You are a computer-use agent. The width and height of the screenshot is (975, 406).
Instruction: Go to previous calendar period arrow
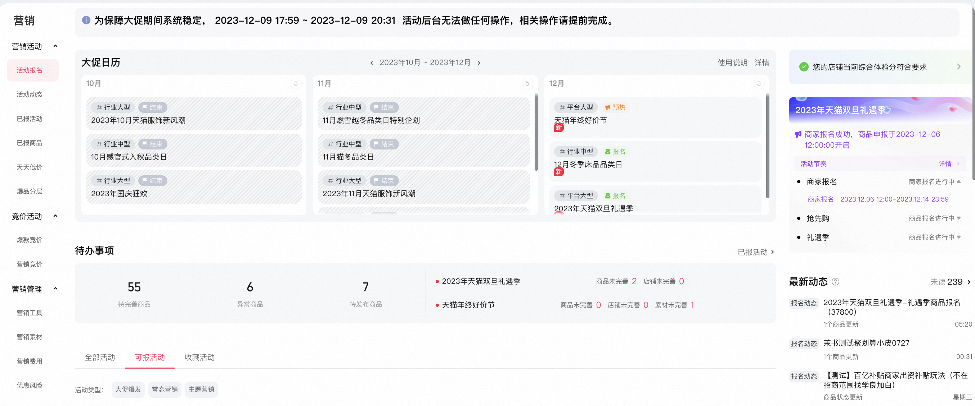tap(371, 63)
